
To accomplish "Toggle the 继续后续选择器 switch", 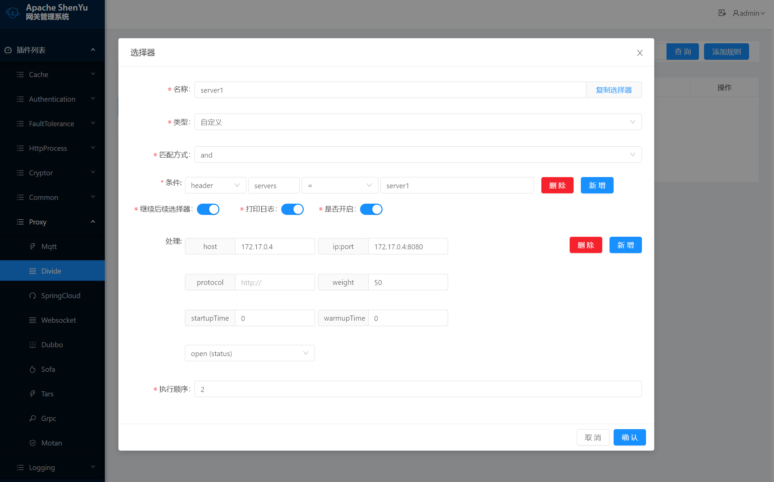I will coord(208,209).
